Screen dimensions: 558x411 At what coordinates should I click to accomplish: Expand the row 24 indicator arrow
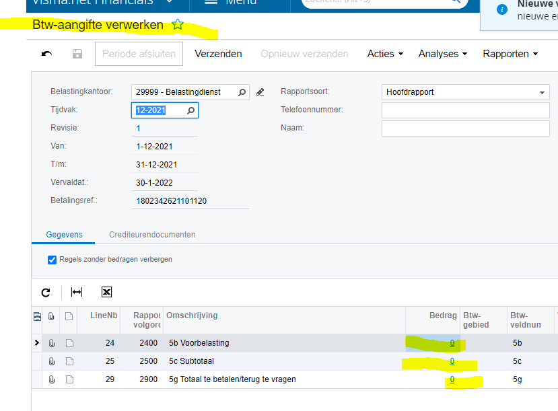click(x=36, y=343)
